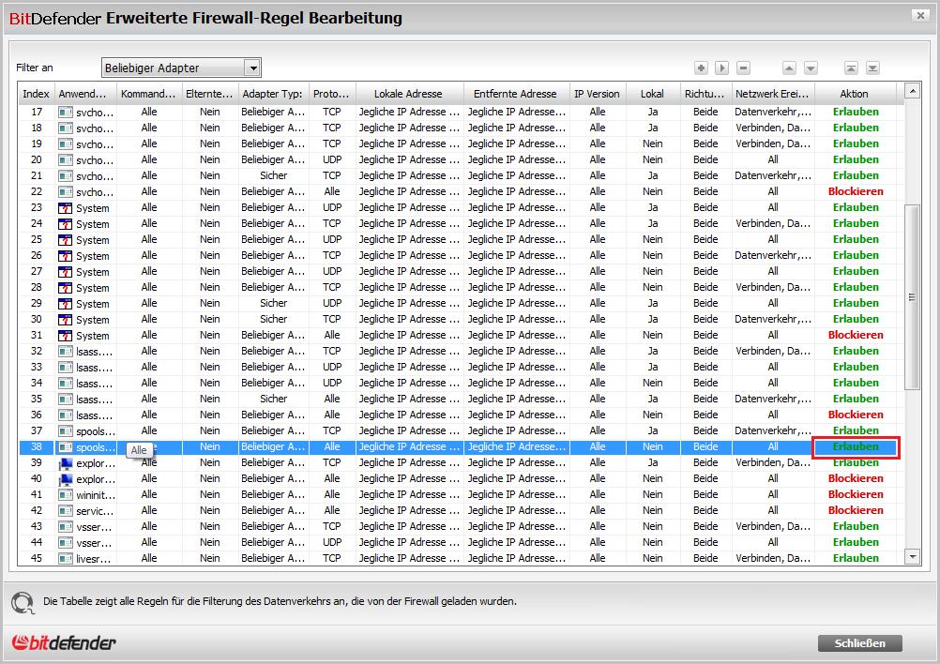Viewport: 940px width, 664px height.
Task: Sort by the Kommand... column header
Action: [x=148, y=94]
